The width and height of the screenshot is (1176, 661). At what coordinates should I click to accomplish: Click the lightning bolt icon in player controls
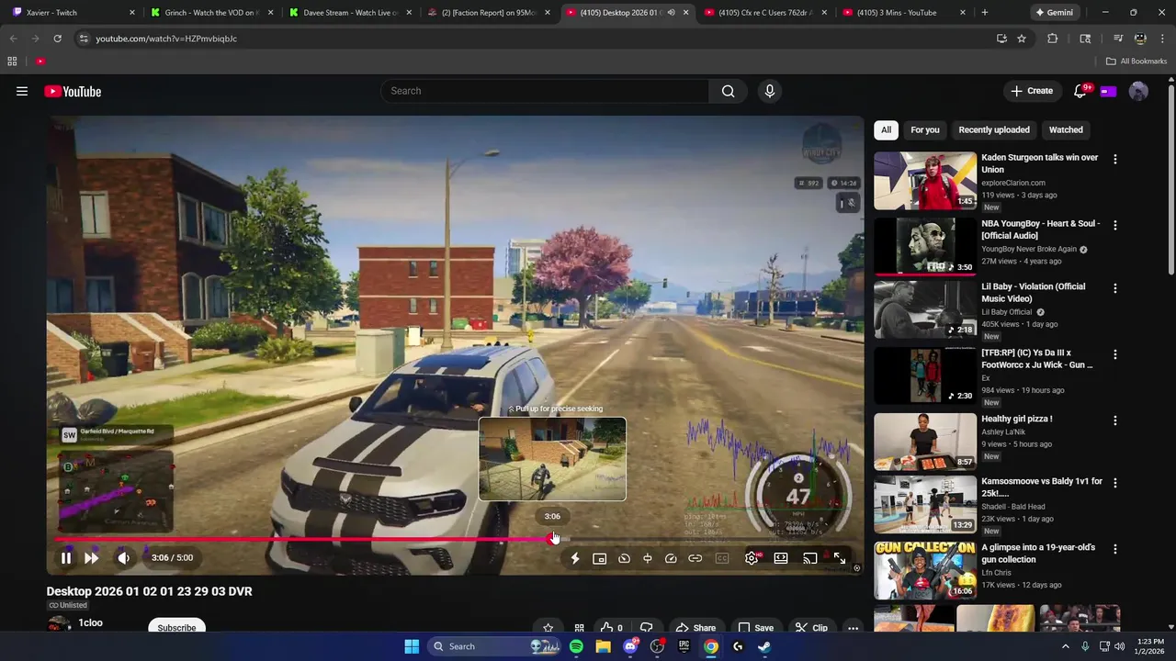click(575, 558)
